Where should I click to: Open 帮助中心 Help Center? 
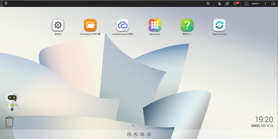click(187, 25)
